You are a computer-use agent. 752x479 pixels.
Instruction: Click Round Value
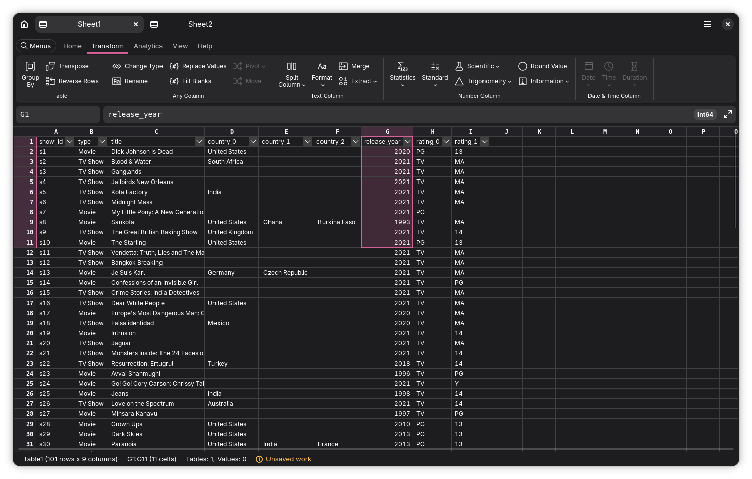[543, 66]
